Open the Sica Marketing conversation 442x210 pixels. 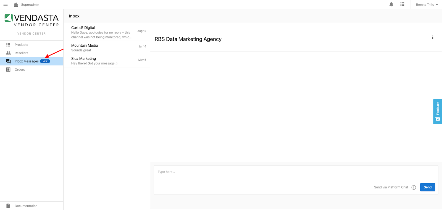[107, 61]
